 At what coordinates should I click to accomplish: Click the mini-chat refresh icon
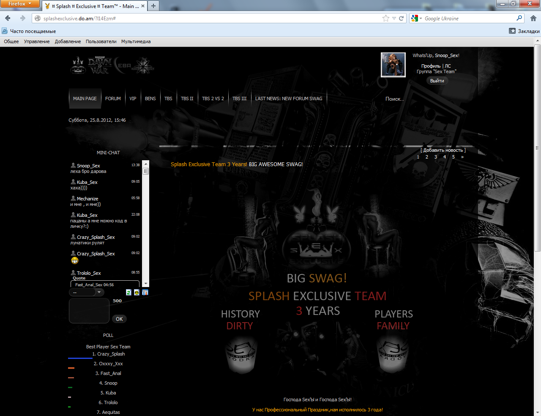coord(128,292)
